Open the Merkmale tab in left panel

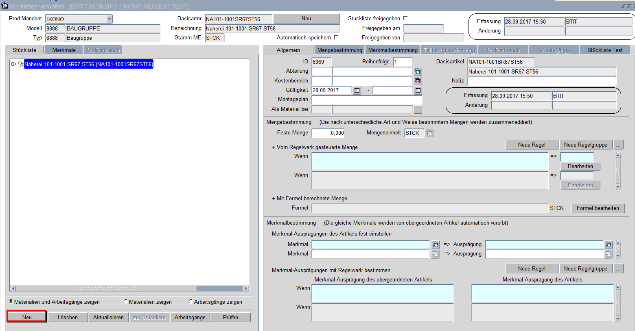[x=64, y=50]
